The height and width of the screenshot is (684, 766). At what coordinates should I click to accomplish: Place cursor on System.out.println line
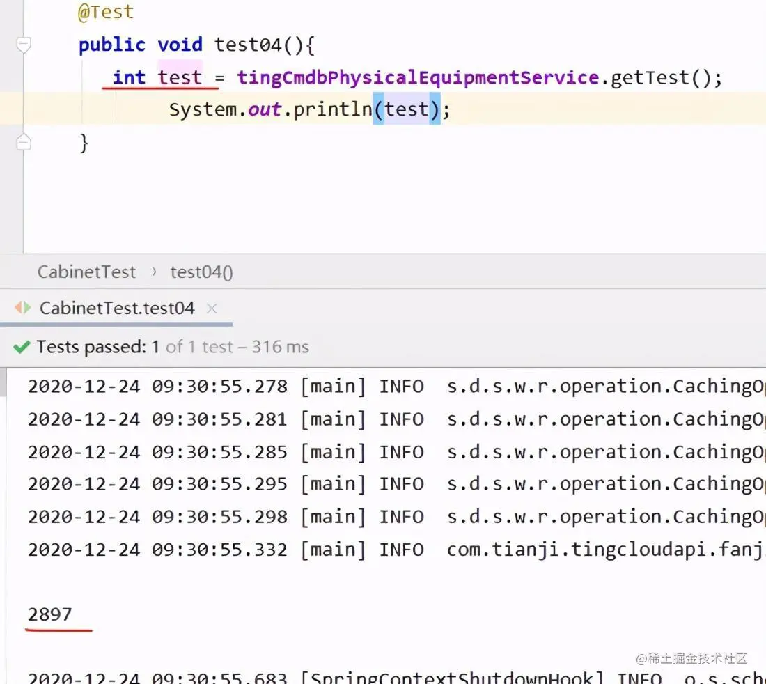click(x=383, y=109)
